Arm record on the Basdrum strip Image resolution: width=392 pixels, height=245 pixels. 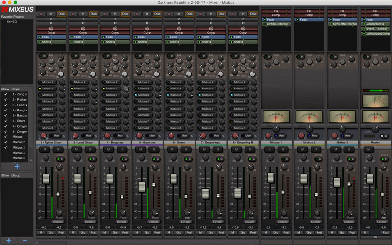[137, 14]
